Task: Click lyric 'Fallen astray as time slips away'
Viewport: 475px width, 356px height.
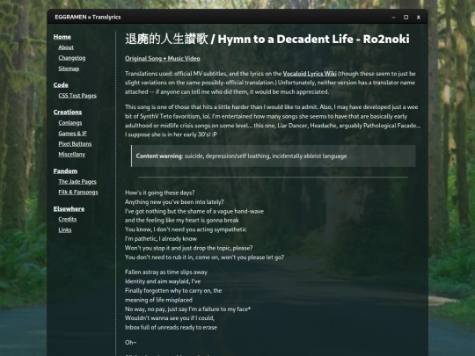Action: 166,272
